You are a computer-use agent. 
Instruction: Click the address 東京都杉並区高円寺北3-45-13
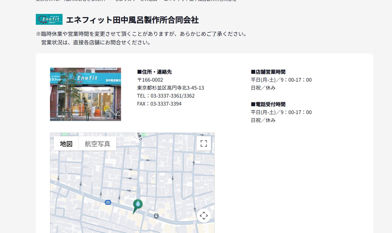(x=170, y=88)
